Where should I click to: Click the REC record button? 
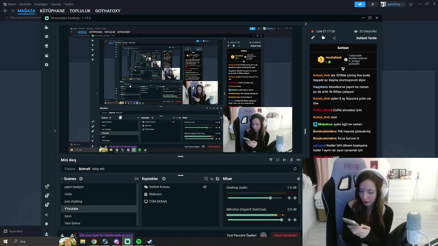point(263,235)
